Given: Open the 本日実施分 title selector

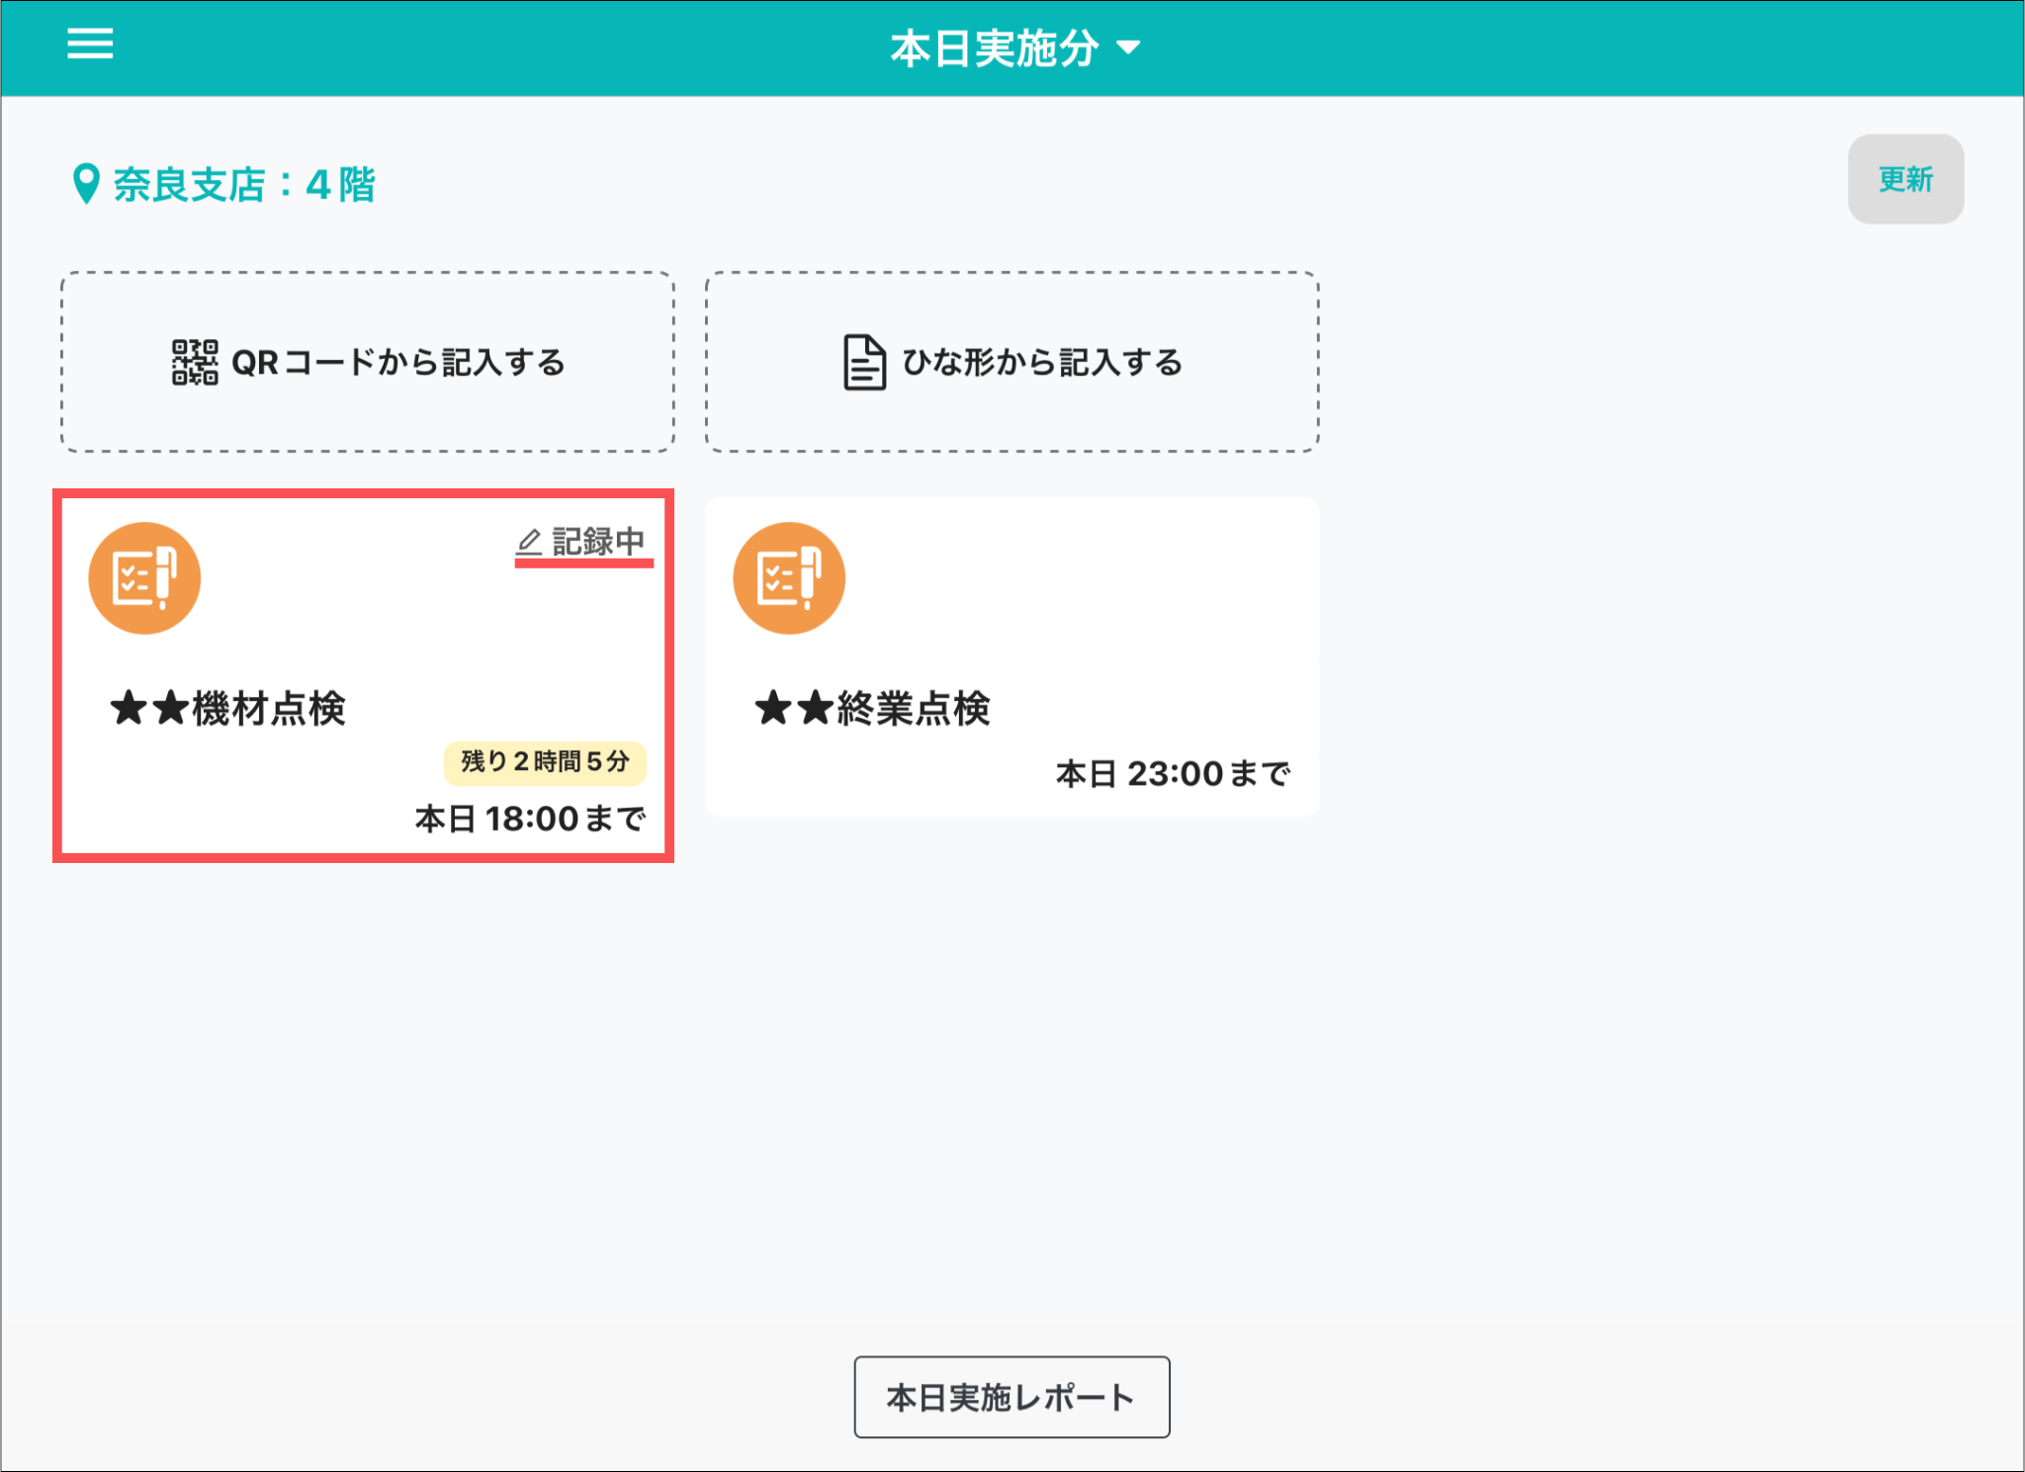Looking at the screenshot, I should point(994,47).
